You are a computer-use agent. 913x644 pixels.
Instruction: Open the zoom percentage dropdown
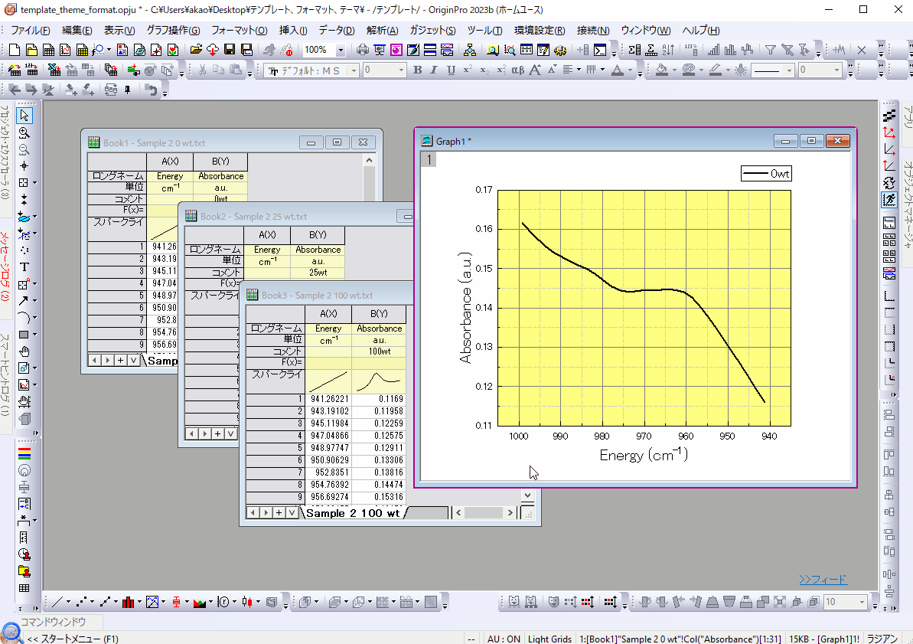click(341, 50)
